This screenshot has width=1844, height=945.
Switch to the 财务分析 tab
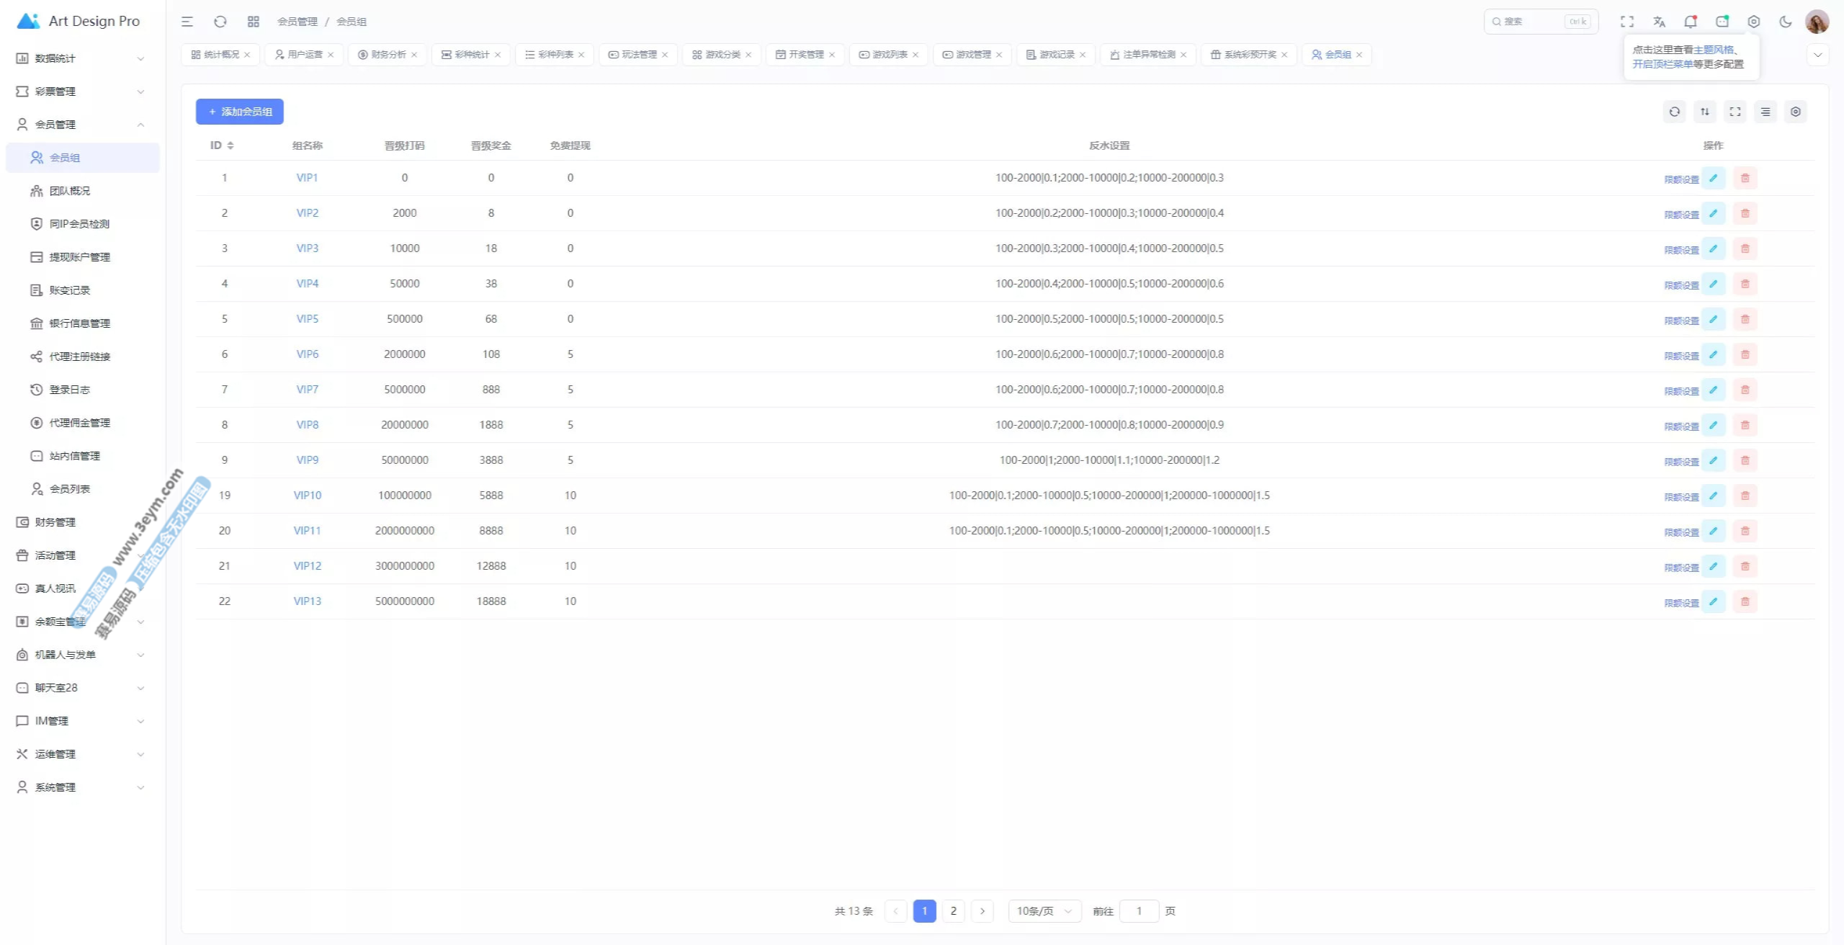pos(388,55)
